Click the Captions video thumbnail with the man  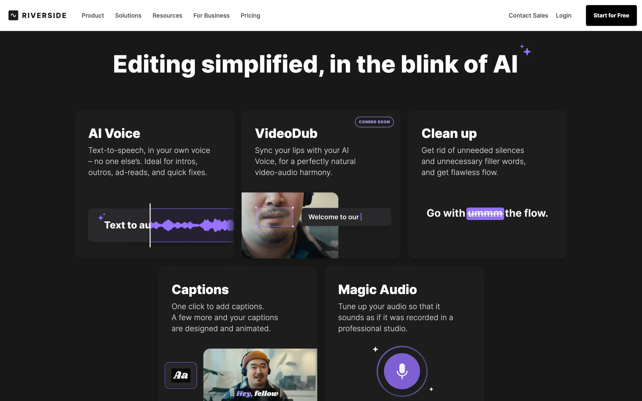260,374
